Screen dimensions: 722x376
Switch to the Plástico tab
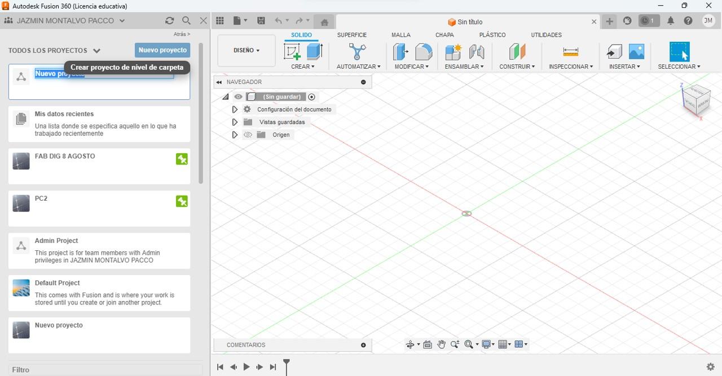(x=492, y=35)
